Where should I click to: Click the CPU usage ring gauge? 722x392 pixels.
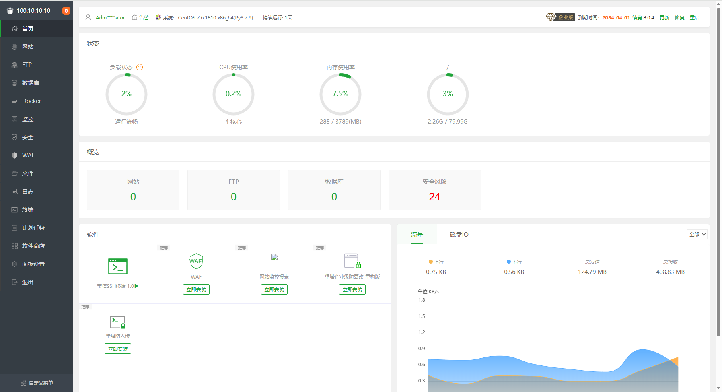point(233,94)
